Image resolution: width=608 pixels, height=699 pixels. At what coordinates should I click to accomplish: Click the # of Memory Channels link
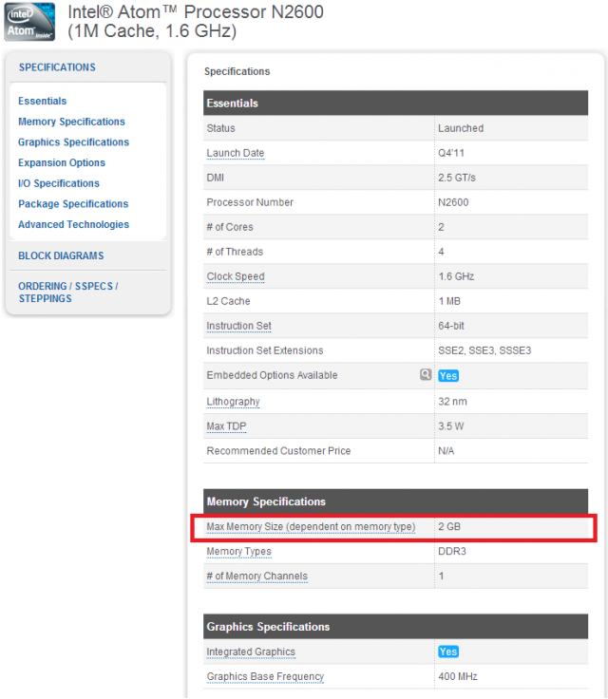pyautogui.click(x=256, y=576)
